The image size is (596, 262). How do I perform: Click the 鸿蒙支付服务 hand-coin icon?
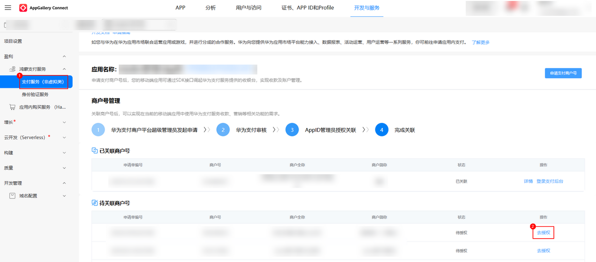pos(13,69)
